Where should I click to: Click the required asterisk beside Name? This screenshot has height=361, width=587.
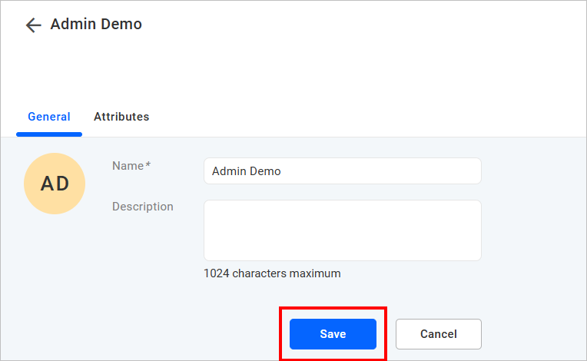pyautogui.click(x=147, y=165)
